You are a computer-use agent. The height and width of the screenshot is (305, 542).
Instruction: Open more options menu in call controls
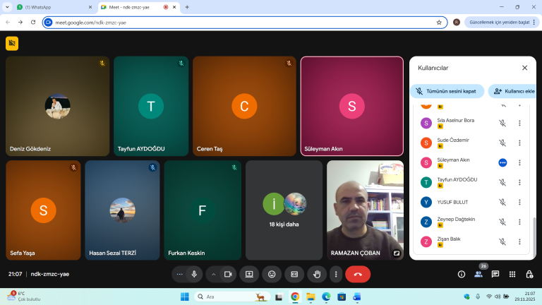point(337,274)
